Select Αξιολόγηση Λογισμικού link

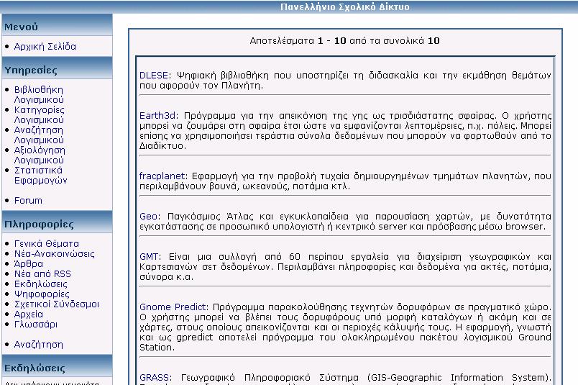40,155
